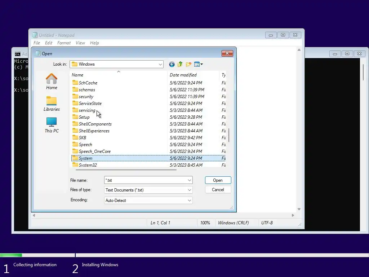This screenshot has width=369, height=277.
Task: Click the Speech_OneCore folder icon
Action: [75, 151]
